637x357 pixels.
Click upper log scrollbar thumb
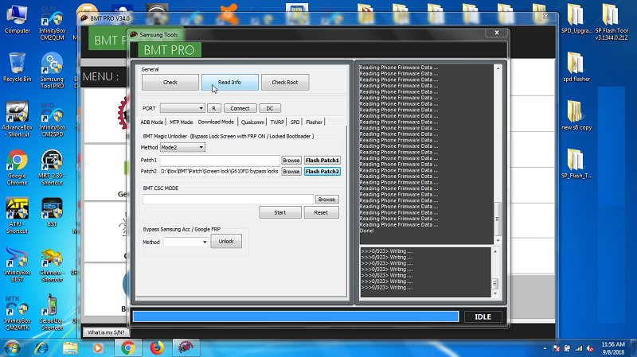(x=498, y=219)
